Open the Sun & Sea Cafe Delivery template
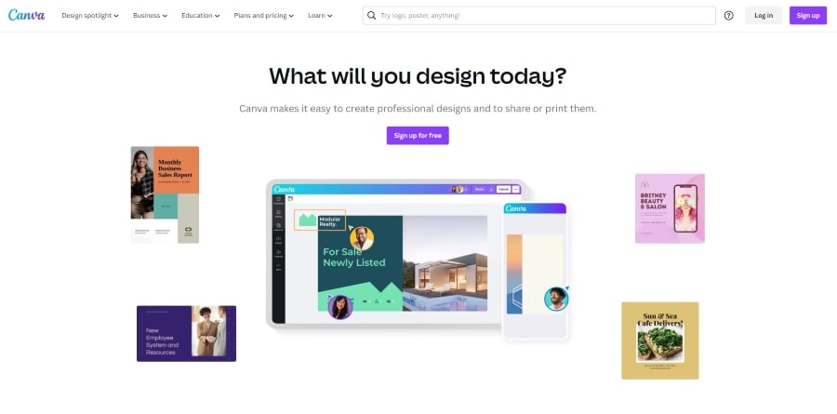This screenshot has width=837, height=414. [659, 341]
